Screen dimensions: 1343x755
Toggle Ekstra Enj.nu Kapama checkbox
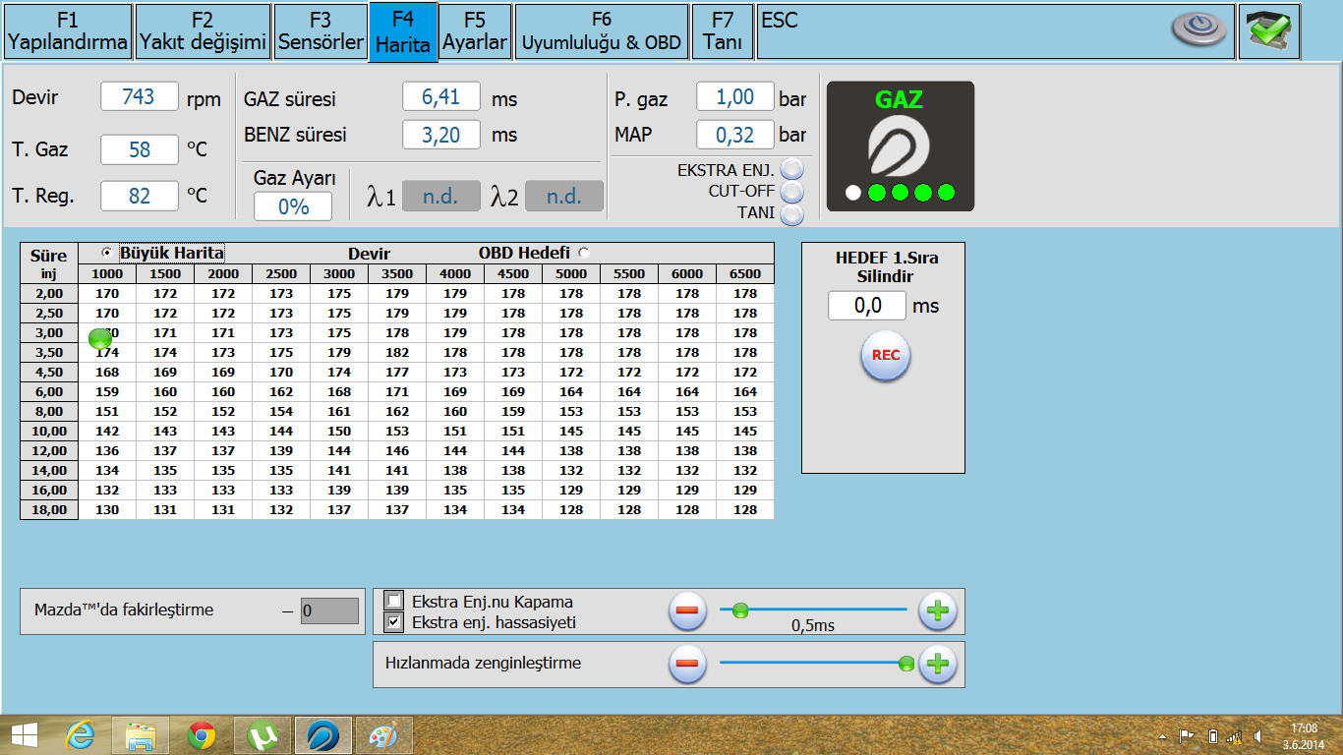pyautogui.click(x=394, y=601)
